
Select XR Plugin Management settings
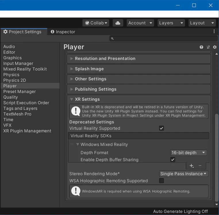30,131
